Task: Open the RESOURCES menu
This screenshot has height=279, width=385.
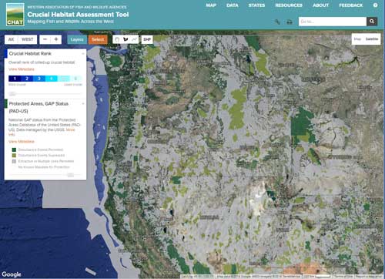Action: click(x=289, y=5)
